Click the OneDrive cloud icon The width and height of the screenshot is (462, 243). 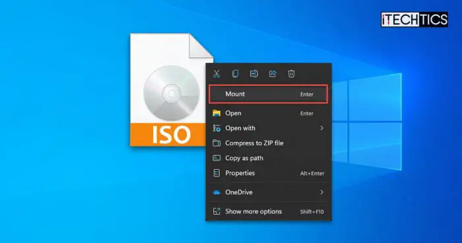(216, 193)
